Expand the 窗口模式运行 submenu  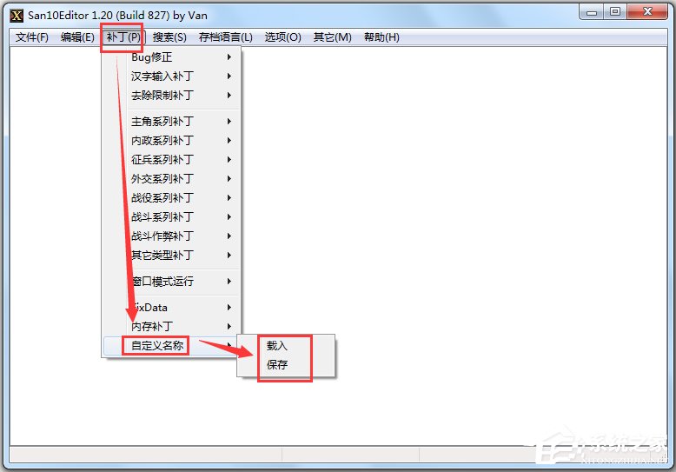point(171,282)
